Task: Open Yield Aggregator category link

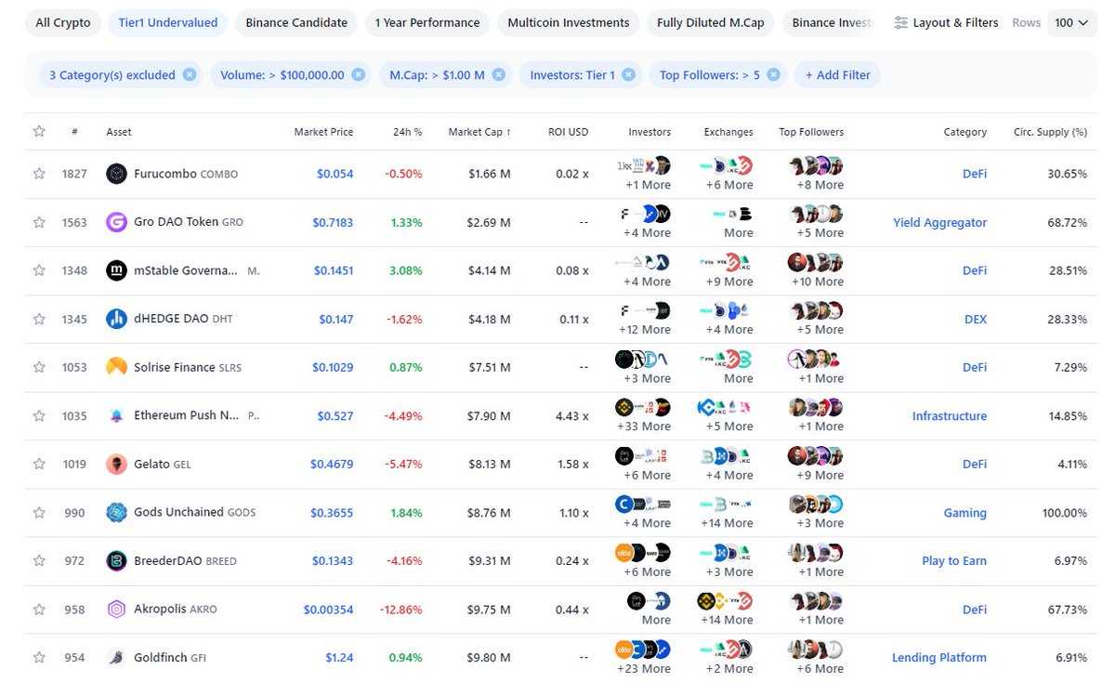Action: point(940,223)
